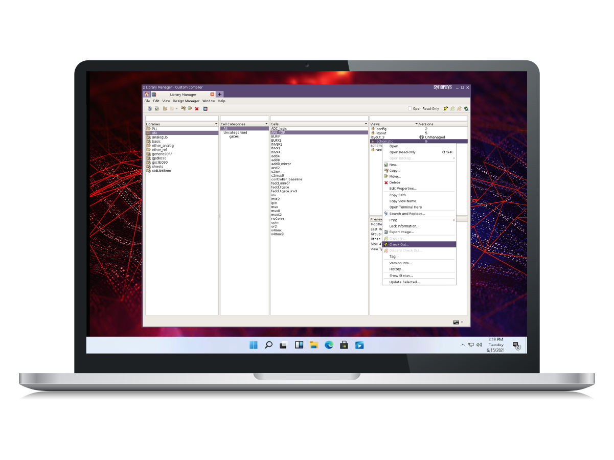Toggle the export options icon at bottom right
The width and height of the screenshot is (614, 460).
coord(457,322)
